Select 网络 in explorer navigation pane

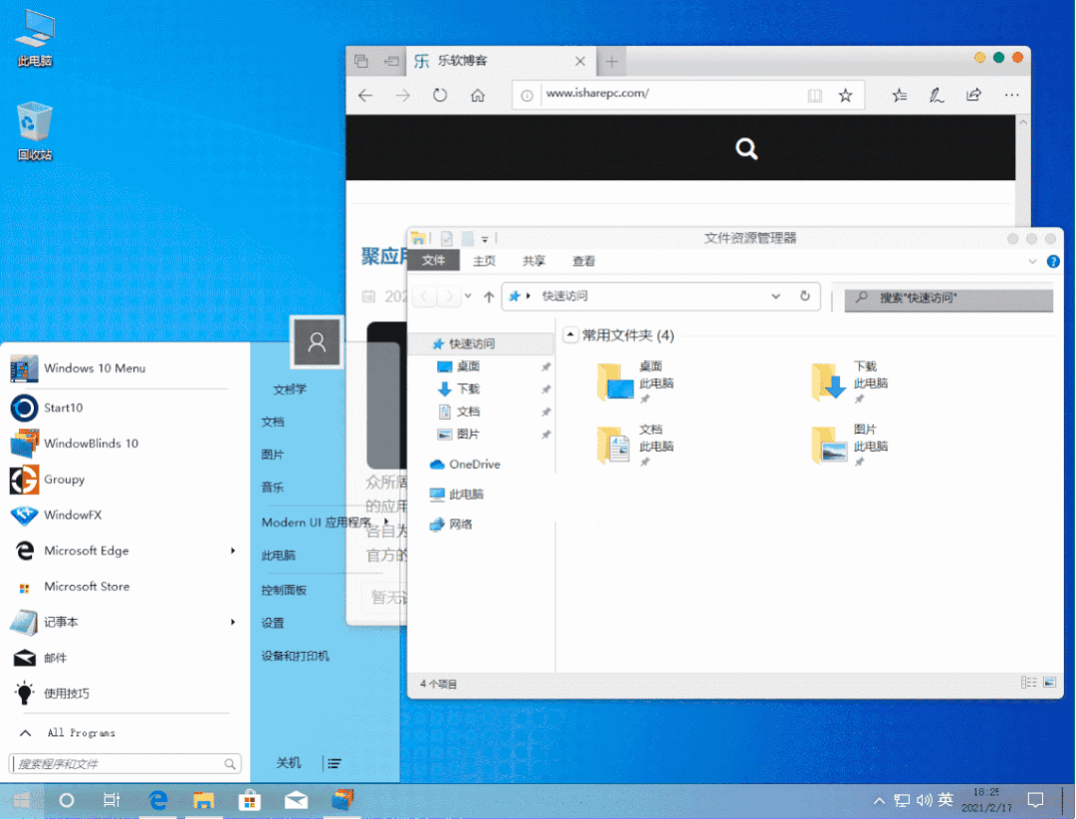pos(451,524)
